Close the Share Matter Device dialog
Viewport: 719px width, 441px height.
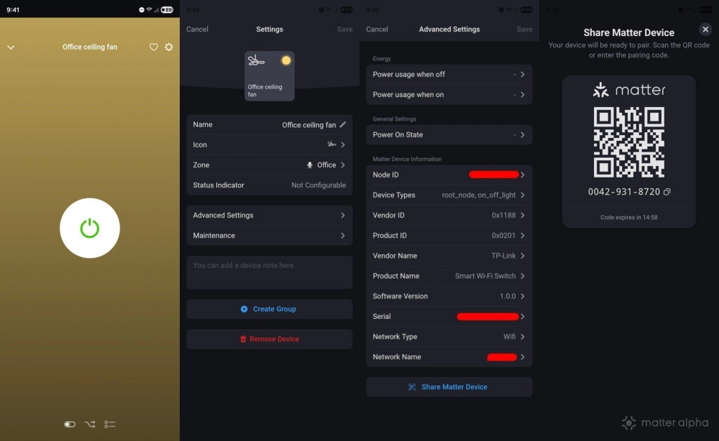(705, 29)
